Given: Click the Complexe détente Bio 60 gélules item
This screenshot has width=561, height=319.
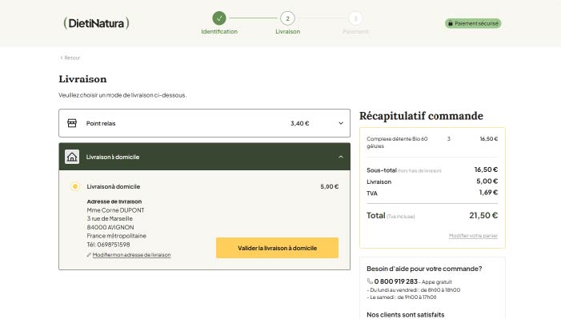Looking at the screenshot, I should tap(397, 142).
